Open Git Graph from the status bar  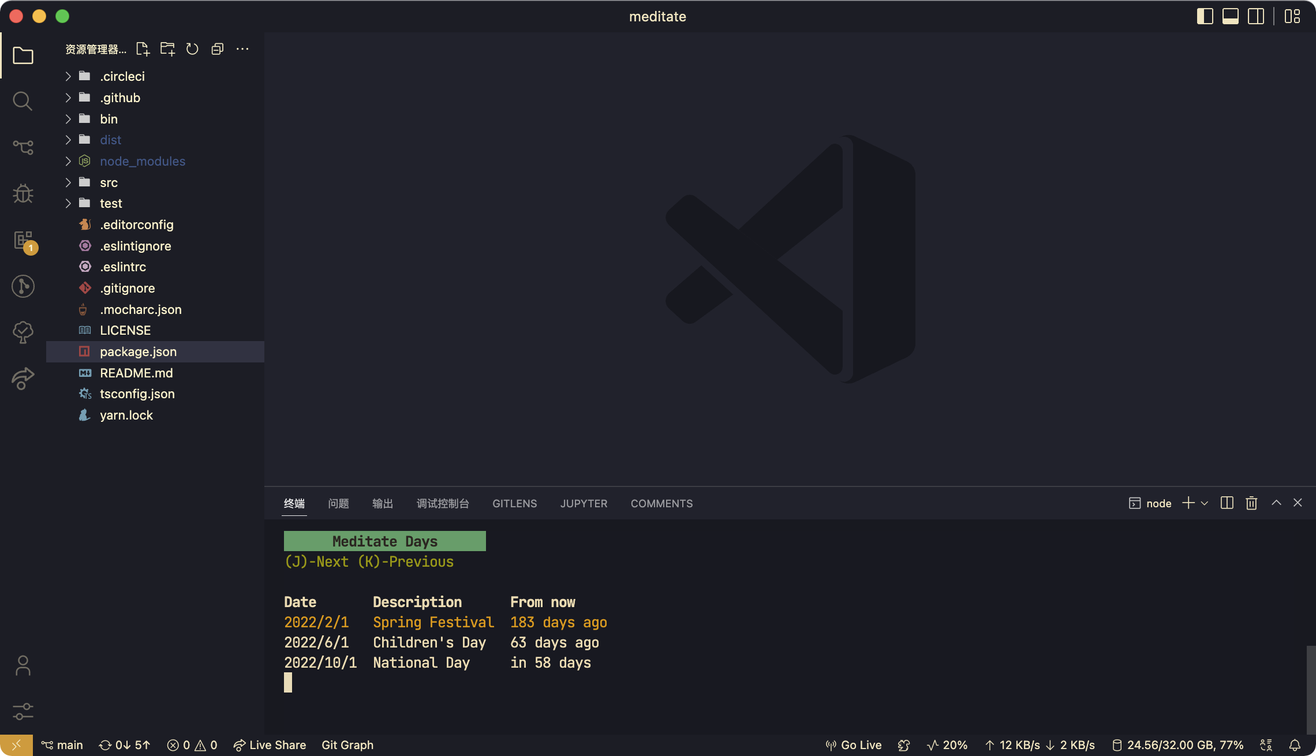click(x=347, y=745)
